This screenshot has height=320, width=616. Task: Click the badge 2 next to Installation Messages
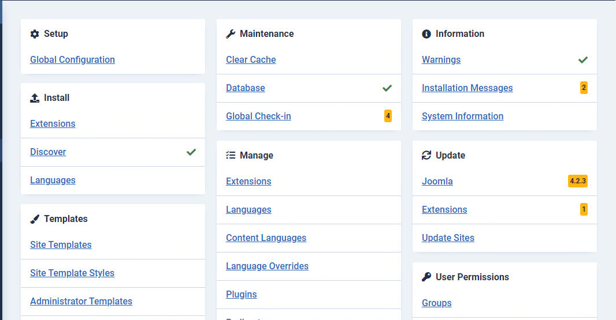coord(584,88)
